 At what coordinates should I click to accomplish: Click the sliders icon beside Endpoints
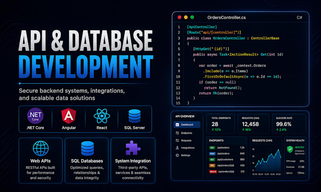click(x=177, y=133)
